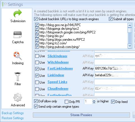Open the Indexing settings lifebuoy icon

18,56
